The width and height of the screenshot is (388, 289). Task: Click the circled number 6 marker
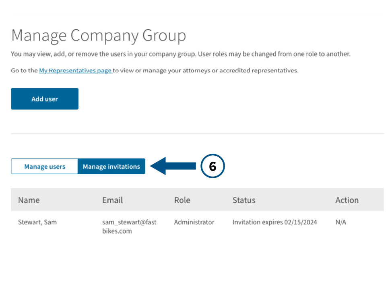(x=213, y=166)
